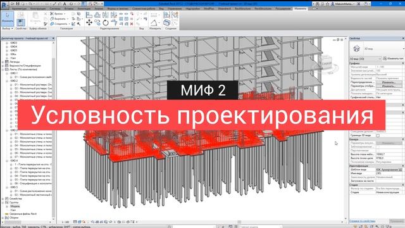The height and width of the screenshot is (228, 405).
Task: Open the Конструкция ribbon tab
Action: (x=38, y=8)
